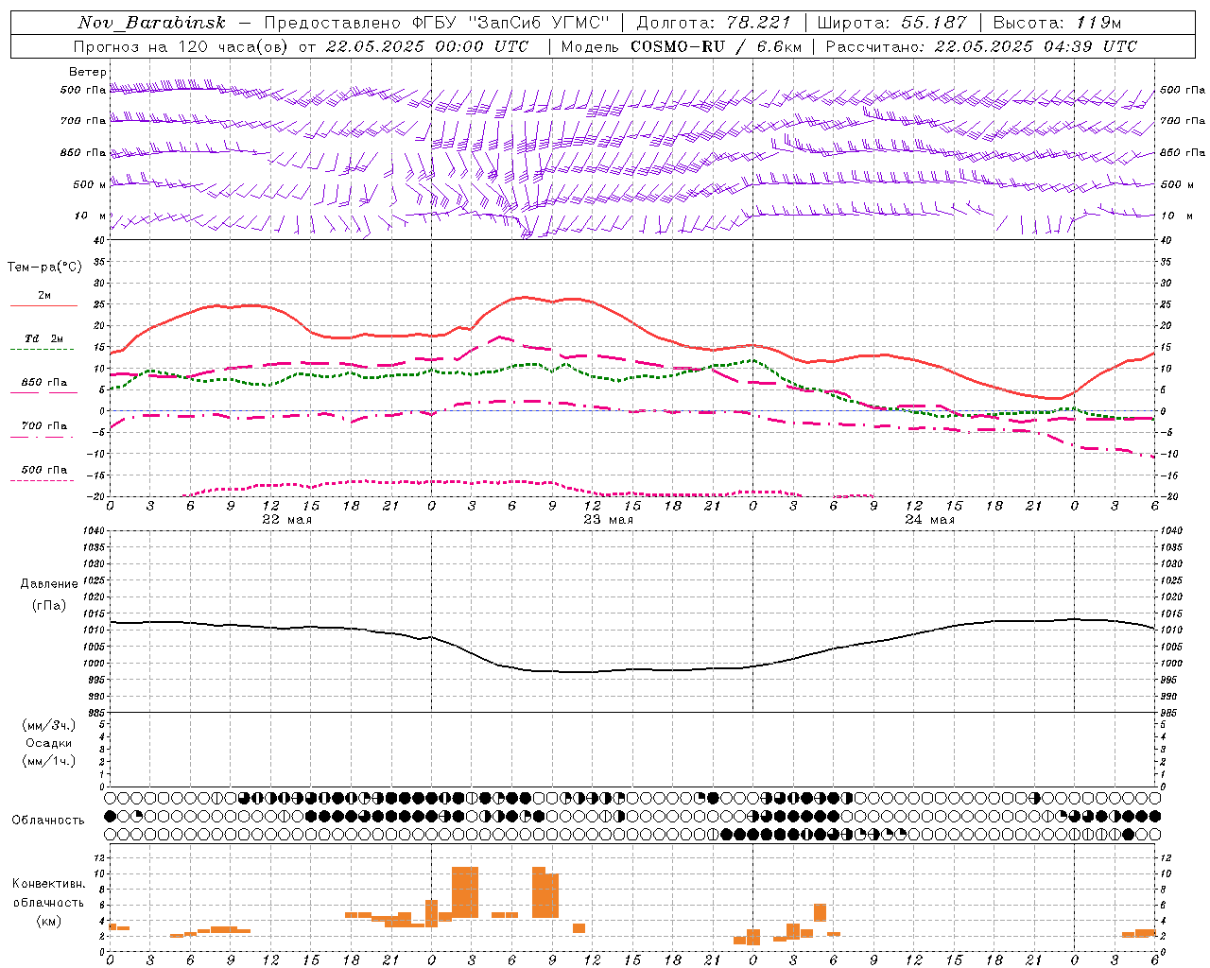Click the "(гПа)" pressure unit label

click(49, 606)
